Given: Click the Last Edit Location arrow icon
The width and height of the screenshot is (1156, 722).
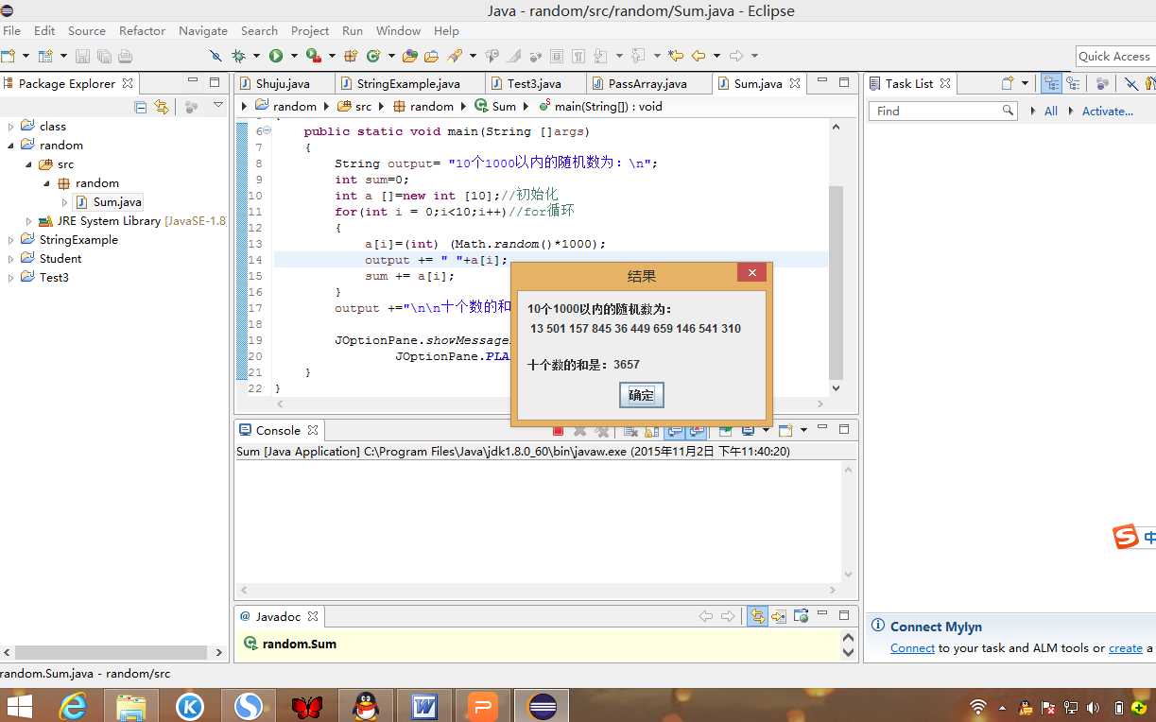Looking at the screenshot, I should [675, 57].
